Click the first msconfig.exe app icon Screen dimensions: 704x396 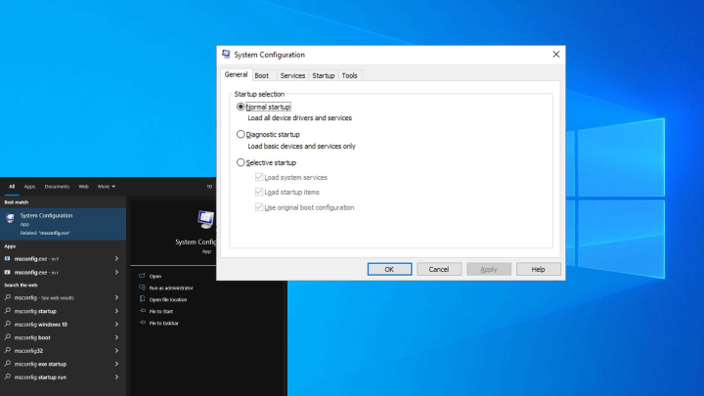coord(7,258)
